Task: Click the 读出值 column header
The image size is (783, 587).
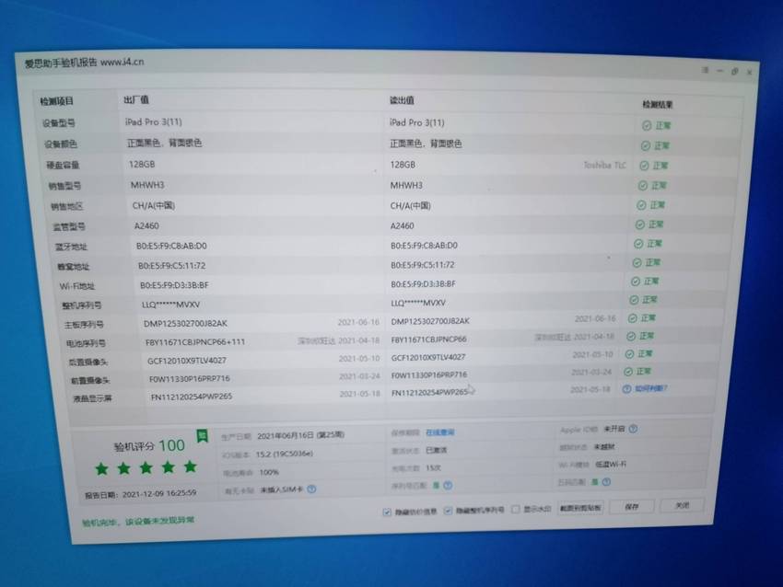Action: point(402,100)
